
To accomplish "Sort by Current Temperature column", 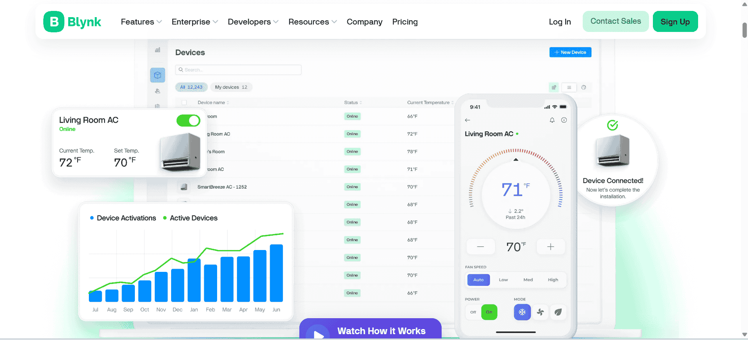I will tap(430, 102).
